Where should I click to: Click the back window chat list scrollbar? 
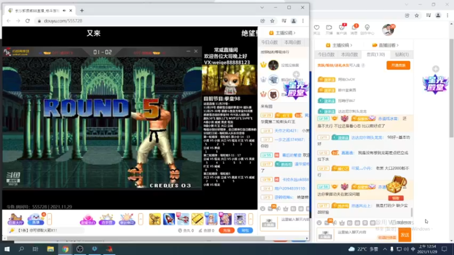pyautogui.click(x=411, y=212)
